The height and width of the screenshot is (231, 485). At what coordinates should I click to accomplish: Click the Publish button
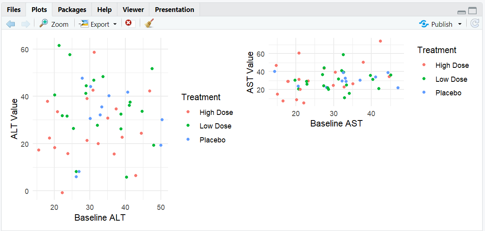[x=436, y=24]
